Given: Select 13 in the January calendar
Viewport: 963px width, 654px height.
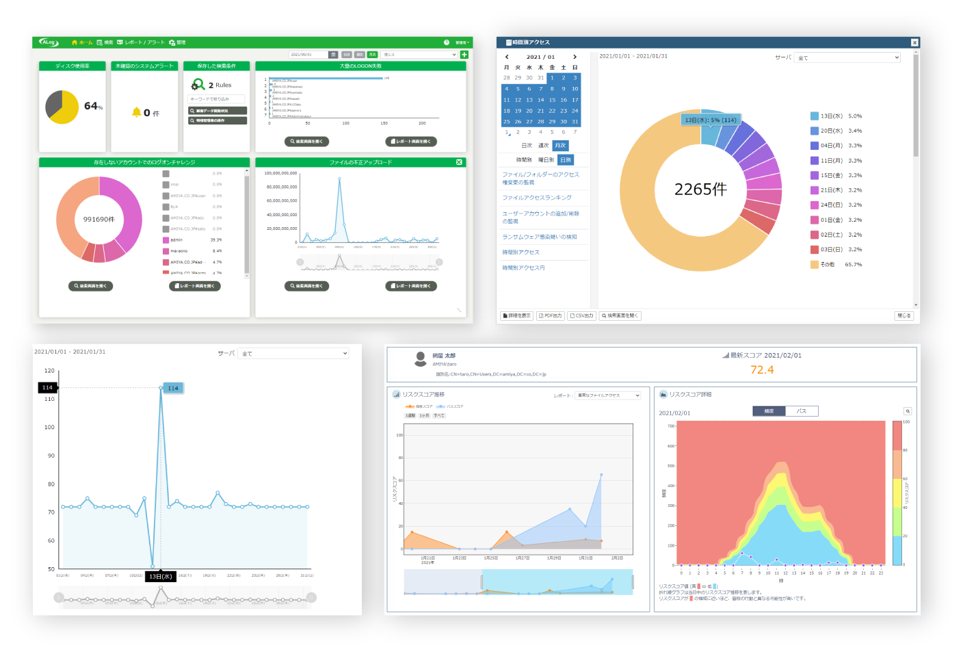Looking at the screenshot, I should (x=529, y=100).
